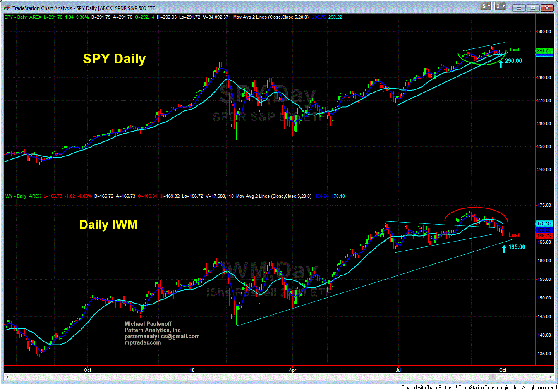
Task: Click the SPY moving average value 290.22
Action: coord(335,17)
